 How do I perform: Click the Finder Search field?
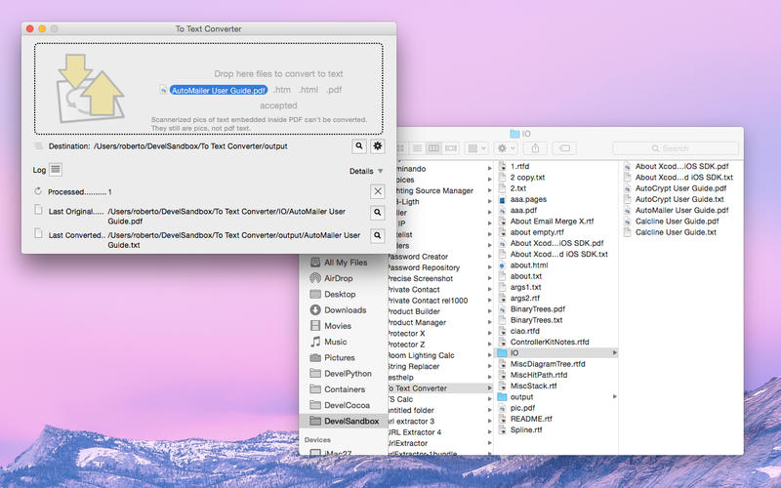point(674,148)
